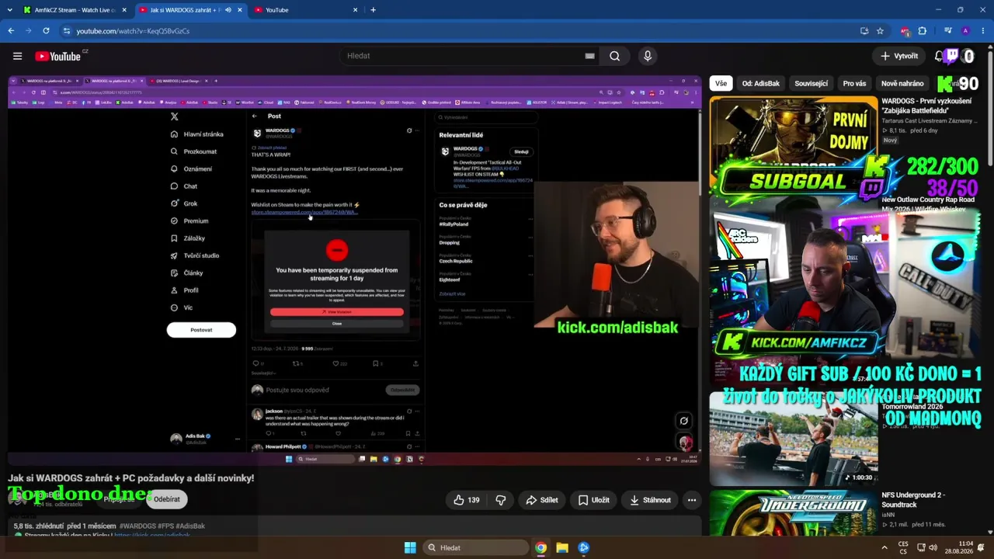
Task: Click the media control icon in Chrome toolbar
Action: tap(948, 31)
